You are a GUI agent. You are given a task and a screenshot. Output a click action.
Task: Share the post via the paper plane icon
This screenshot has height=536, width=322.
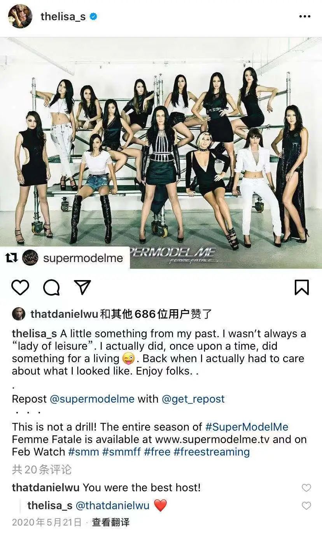(x=82, y=287)
